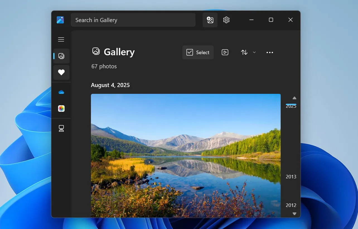This screenshot has height=229, width=358.
Task: Start a slideshow with the play icon
Action: click(225, 52)
